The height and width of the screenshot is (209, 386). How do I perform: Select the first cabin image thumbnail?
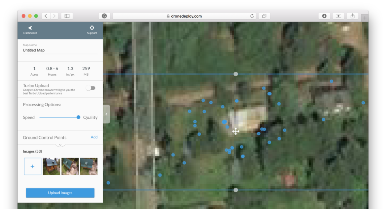coord(51,166)
